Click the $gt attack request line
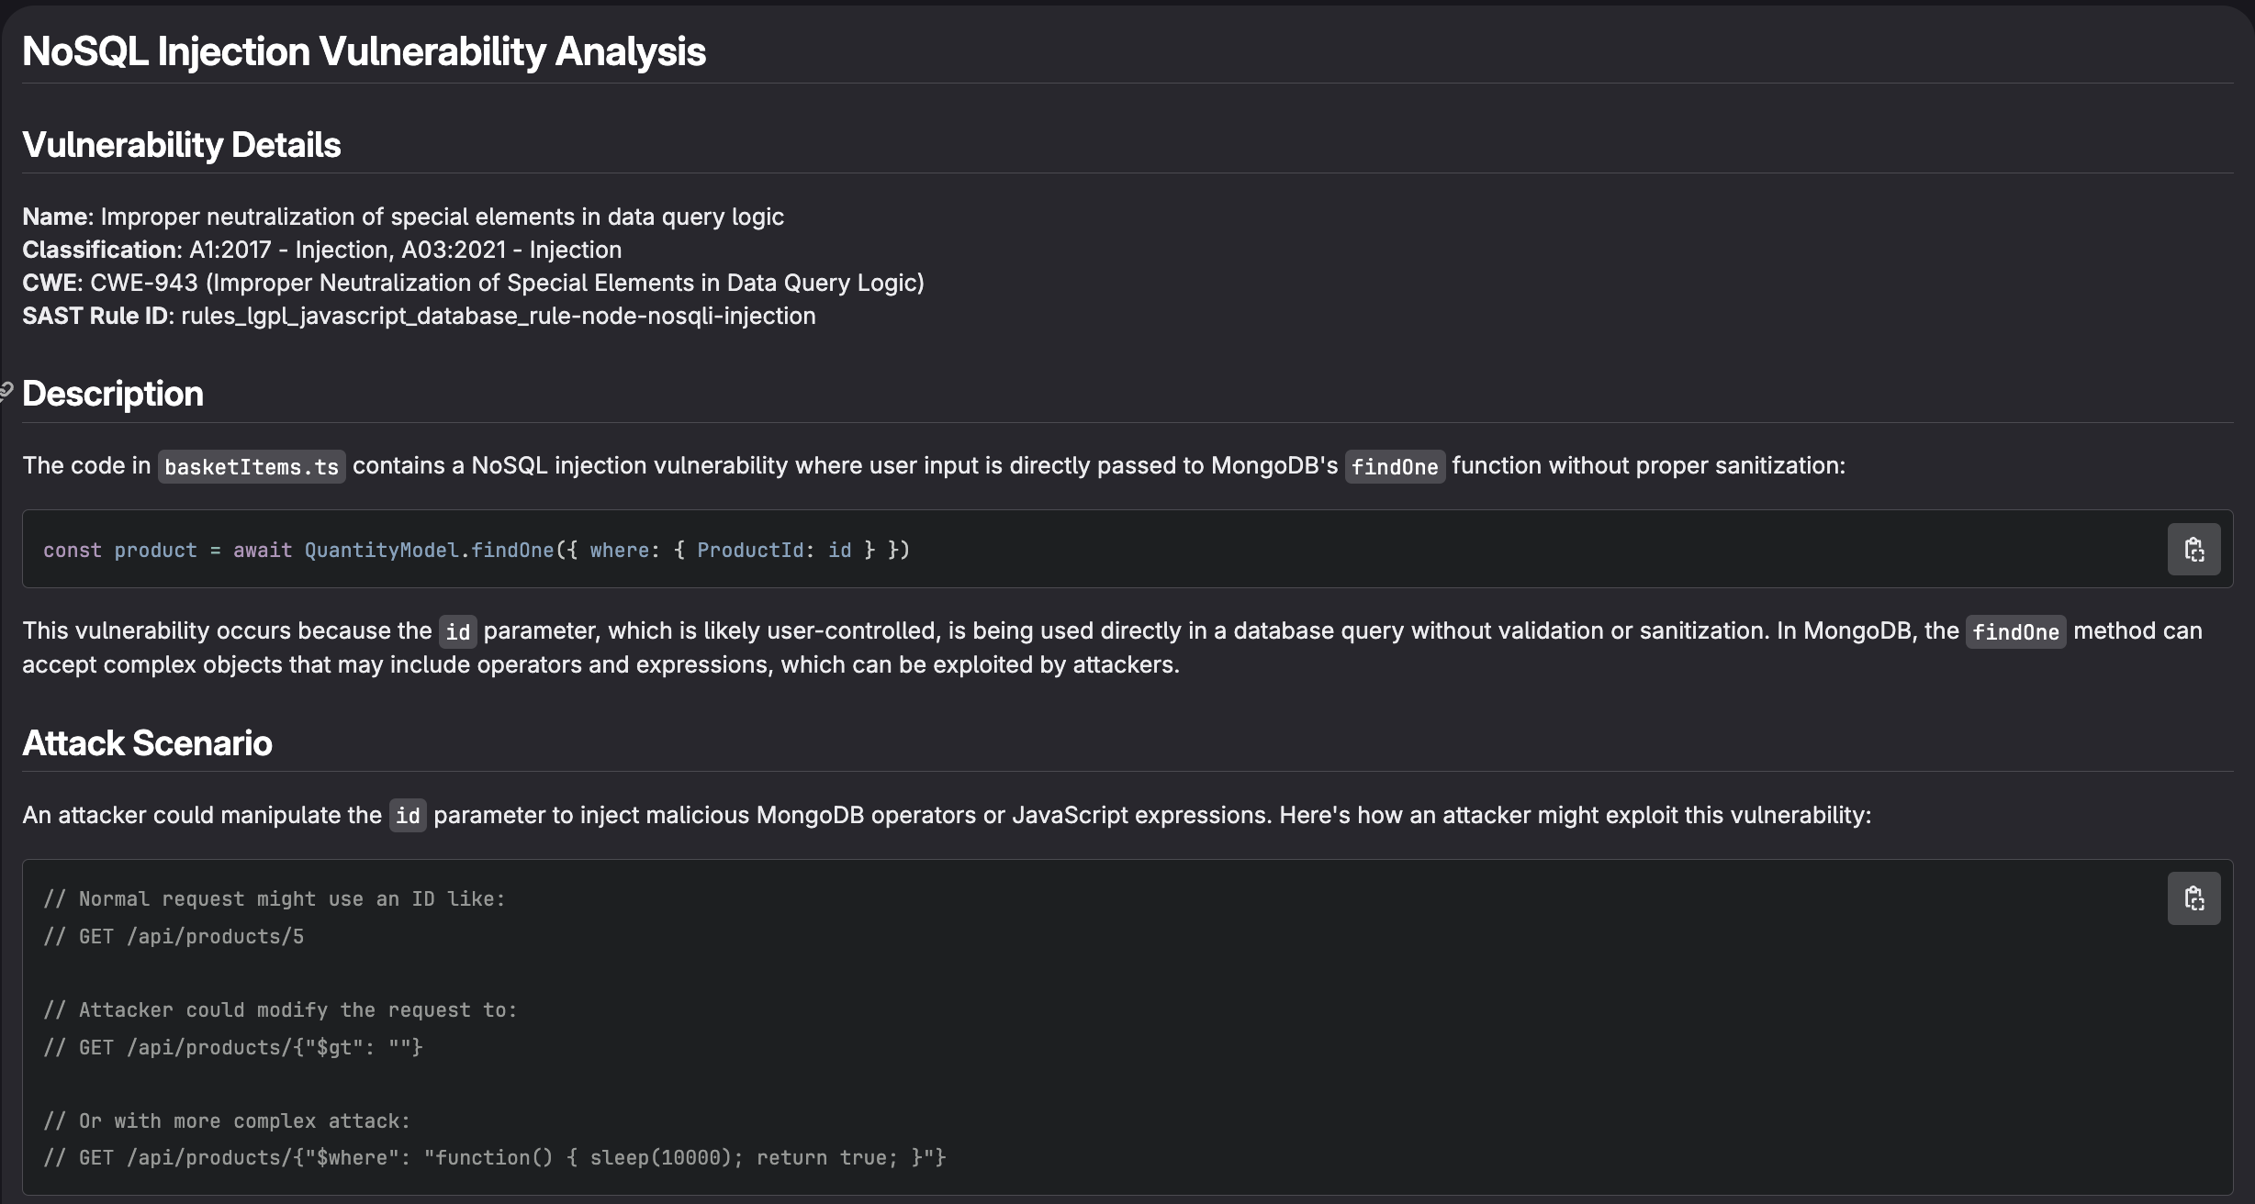2255x1204 pixels. click(x=233, y=1047)
